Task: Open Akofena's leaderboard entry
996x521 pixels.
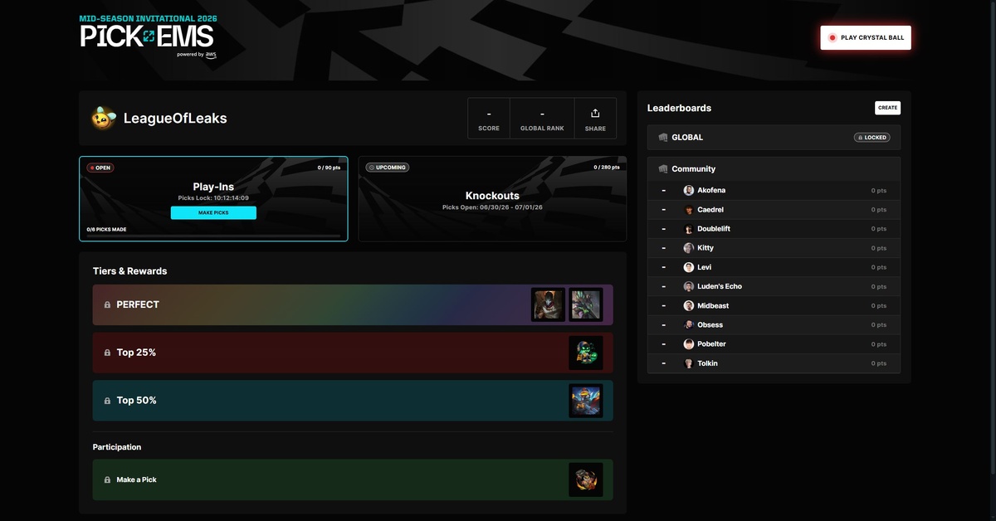Action: (x=774, y=190)
